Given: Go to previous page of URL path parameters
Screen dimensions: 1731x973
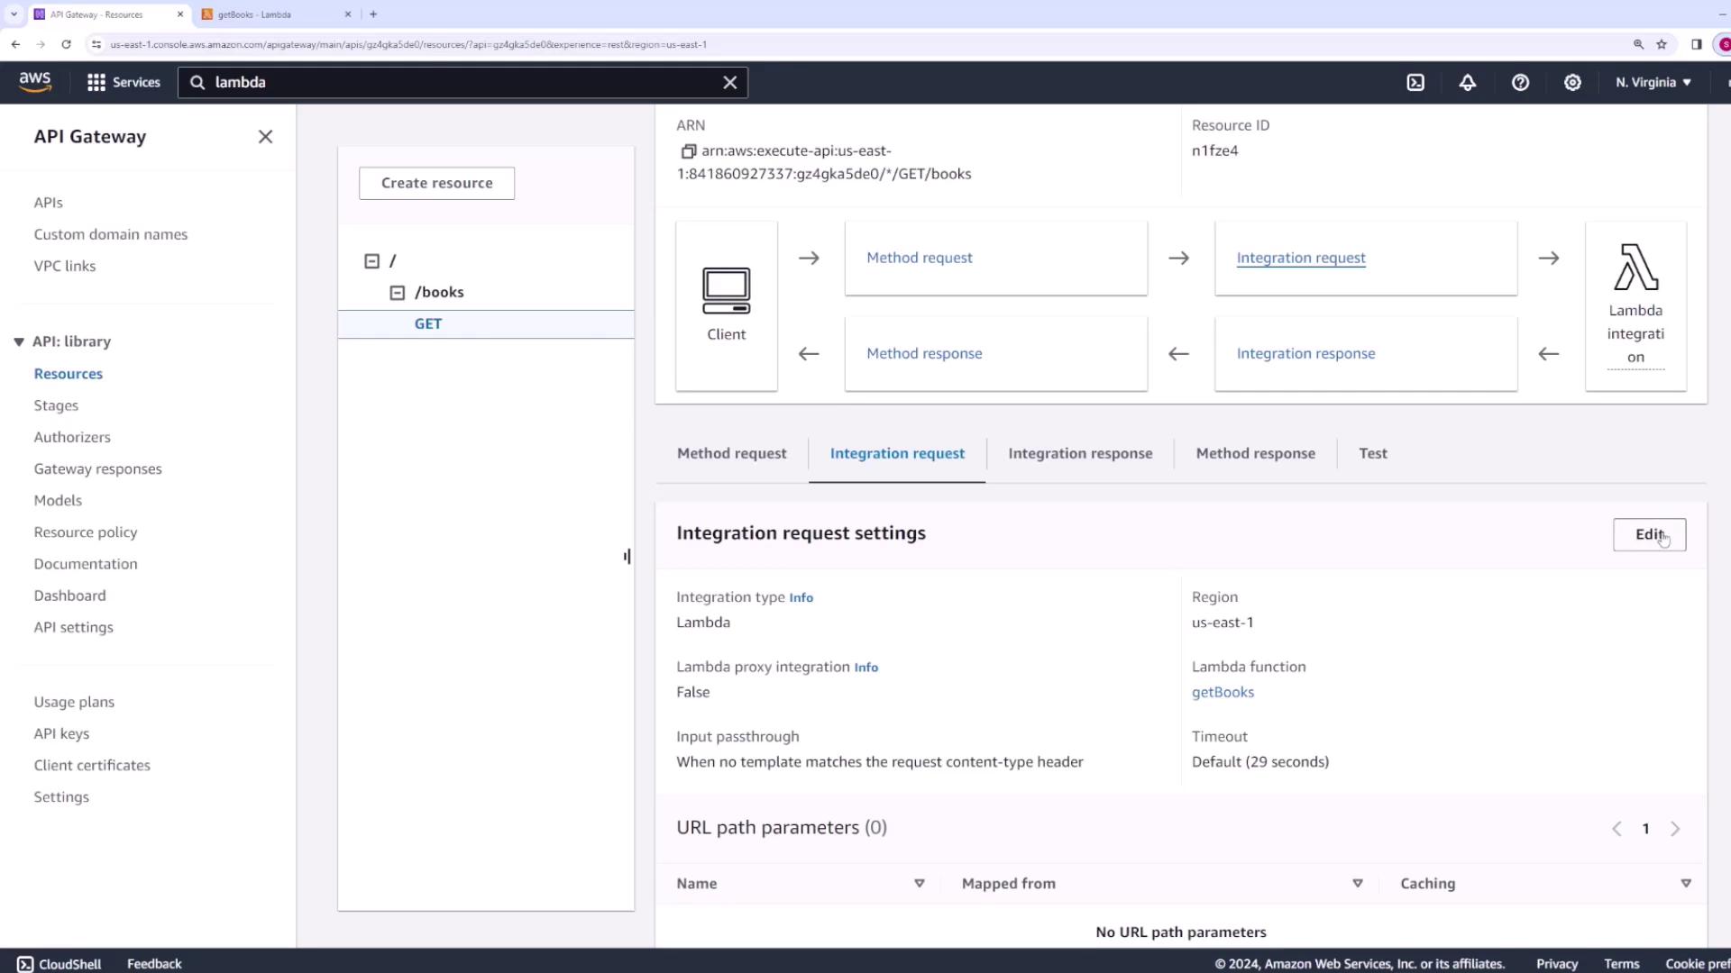Looking at the screenshot, I should pyautogui.click(x=1617, y=829).
